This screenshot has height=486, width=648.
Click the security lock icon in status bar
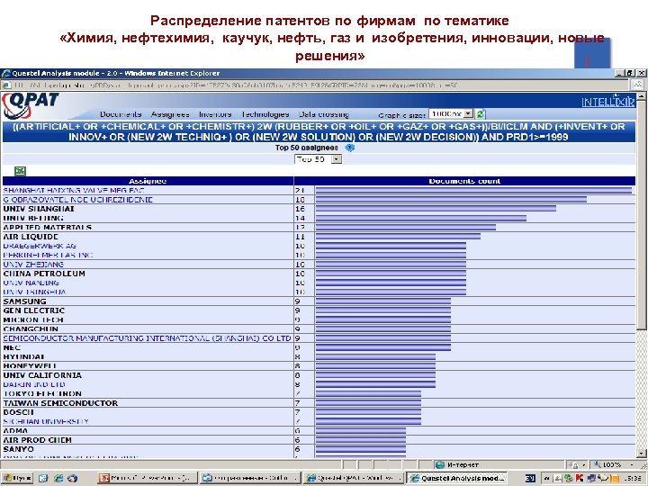[x=572, y=465]
